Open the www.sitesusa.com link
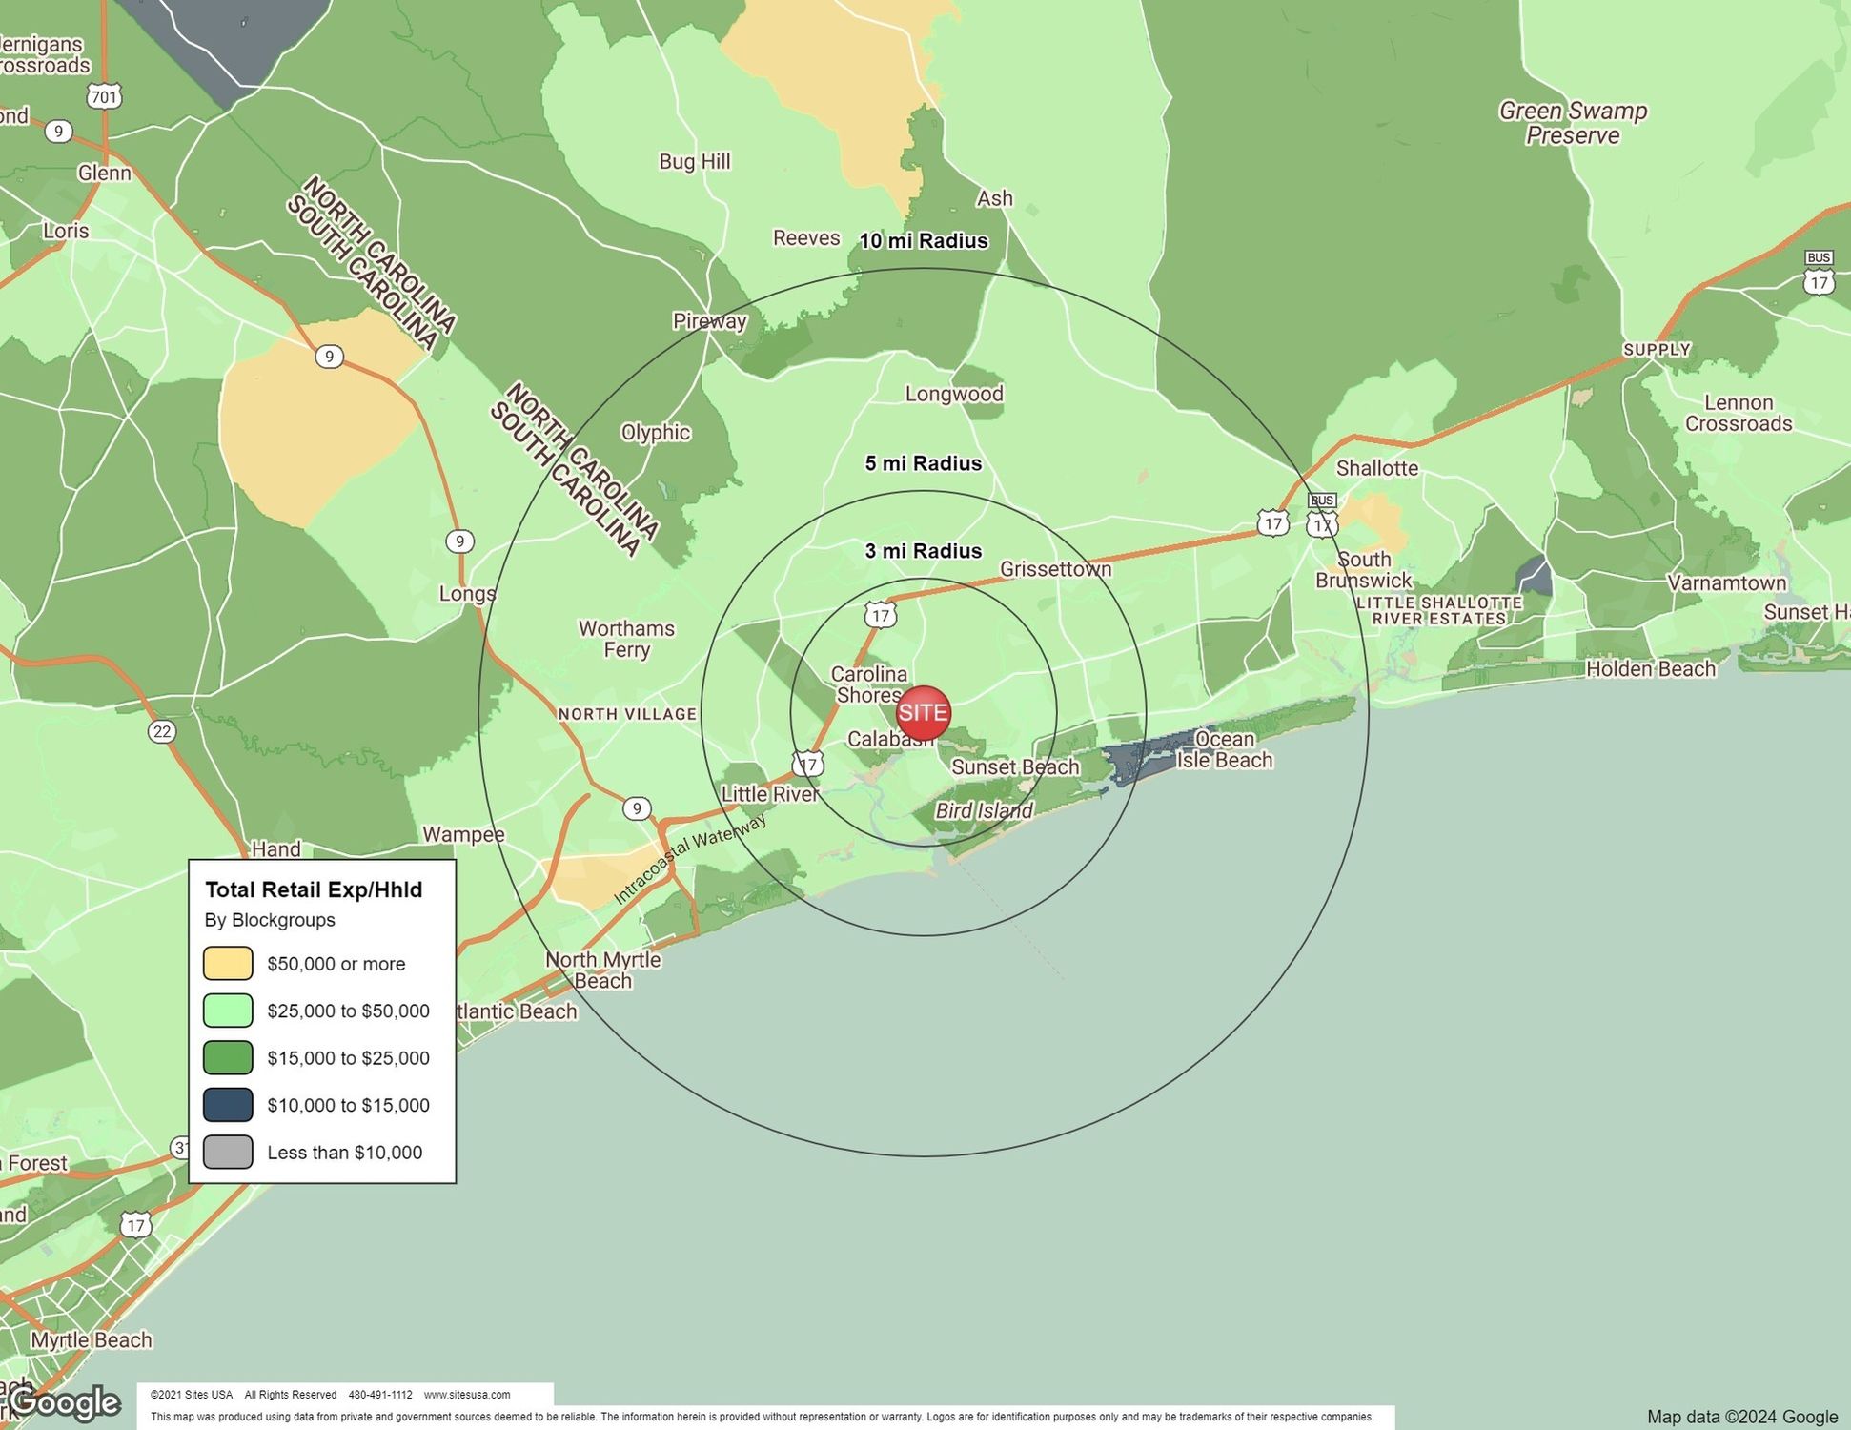This screenshot has width=1851, height=1430. (466, 1395)
